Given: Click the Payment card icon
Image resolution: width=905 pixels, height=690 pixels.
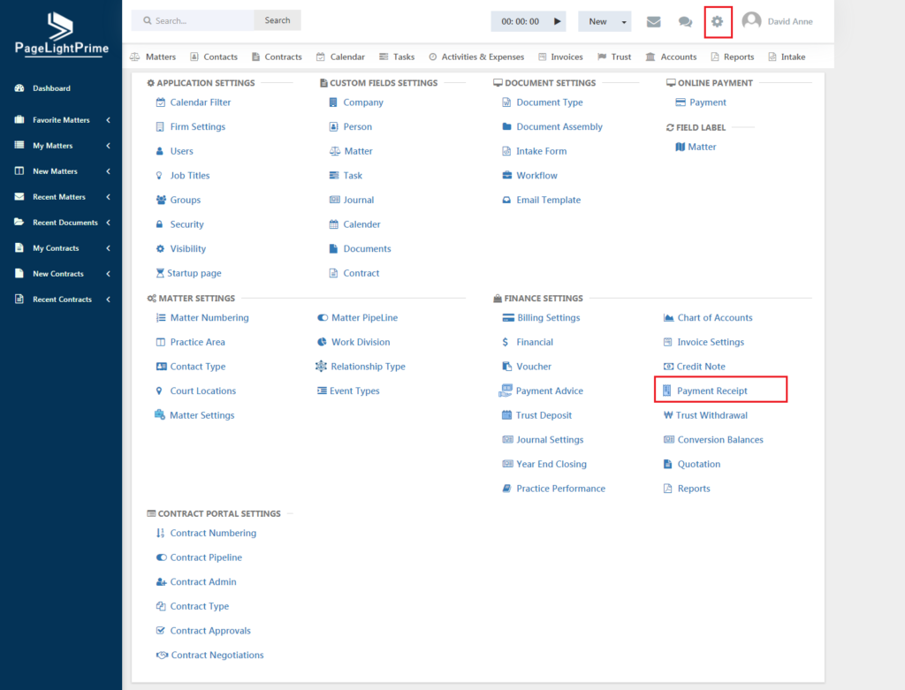Looking at the screenshot, I should (x=681, y=102).
